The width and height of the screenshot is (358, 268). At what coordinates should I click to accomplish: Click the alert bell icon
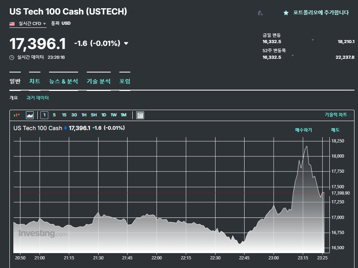pyautogui.click(x=260, y=13)
